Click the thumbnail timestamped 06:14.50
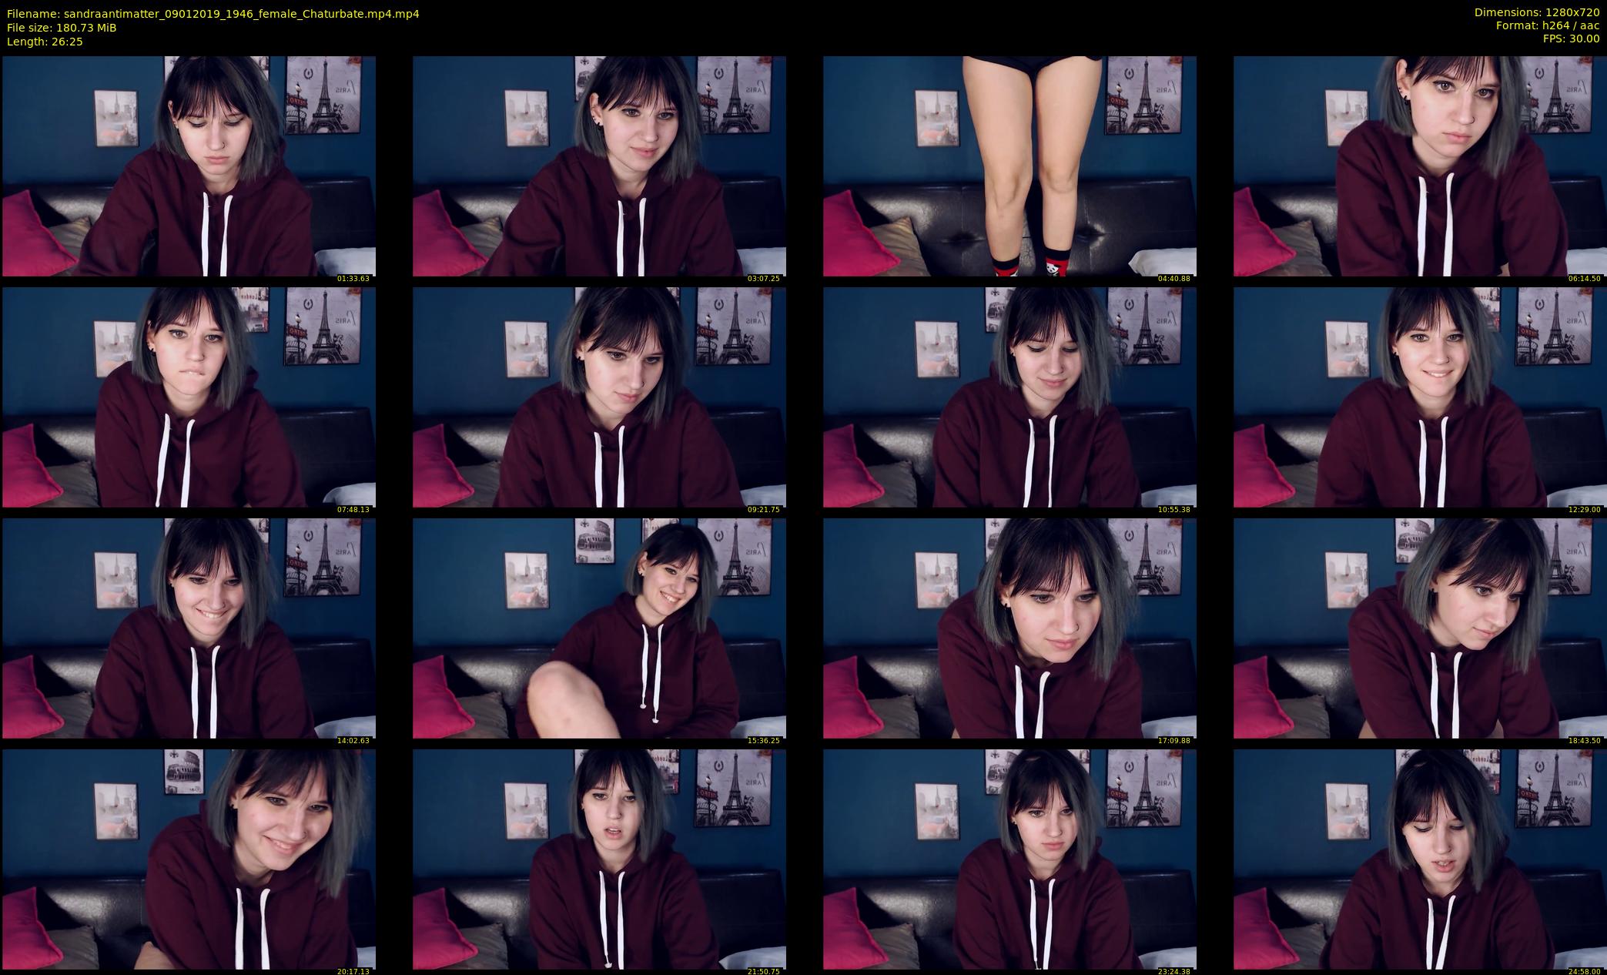Viewport: 1607px width, 975px height. point(1420,166)
